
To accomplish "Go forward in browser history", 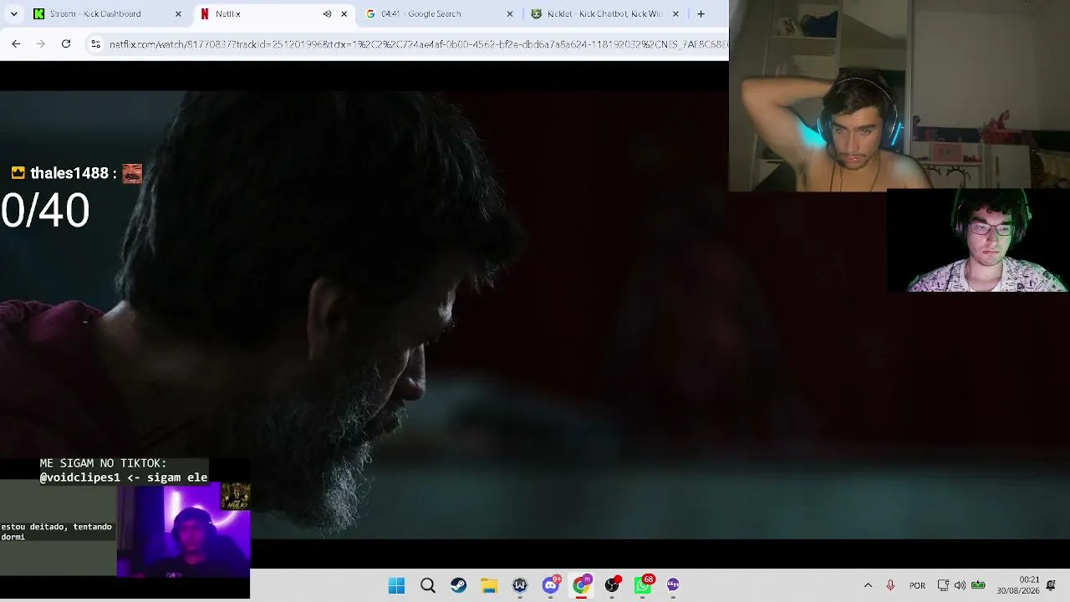I will click(x=41, y=43).
